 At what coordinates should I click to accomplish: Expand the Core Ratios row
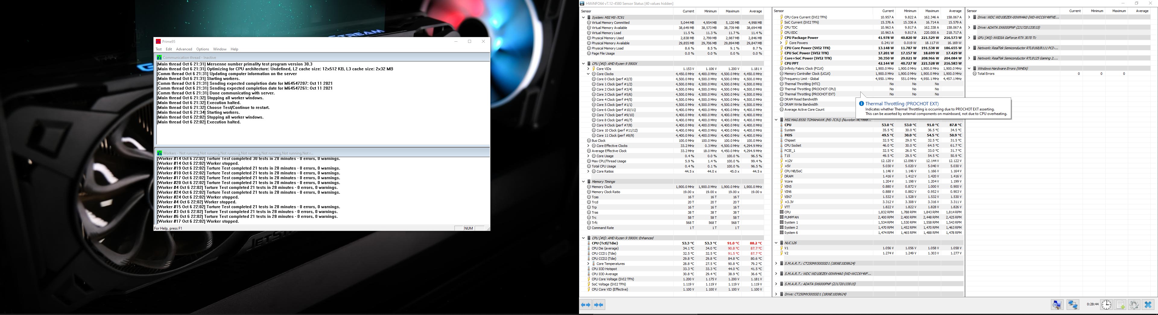[x=588, y=171]
